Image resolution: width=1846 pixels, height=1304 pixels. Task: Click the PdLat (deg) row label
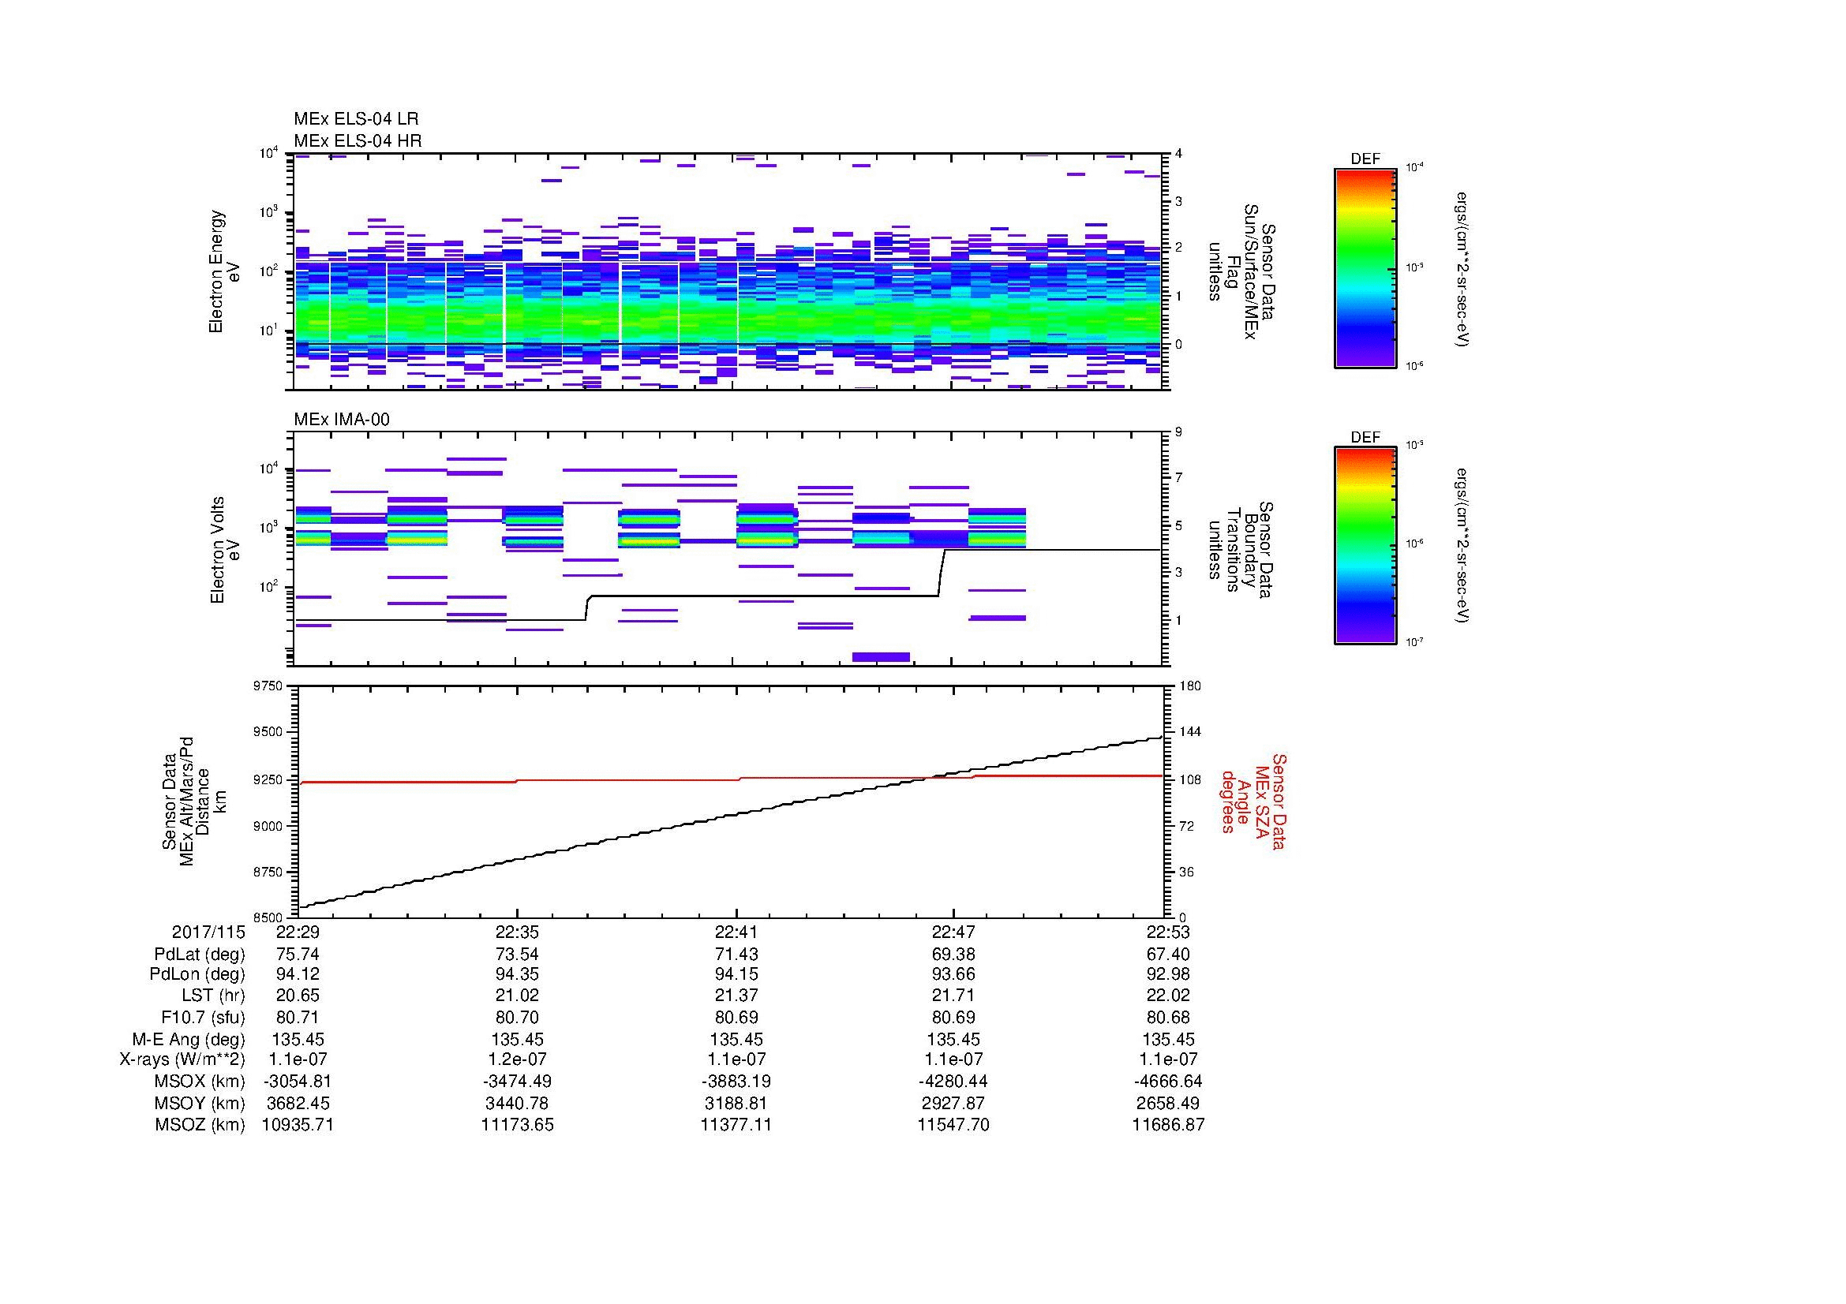coord(200,955)
